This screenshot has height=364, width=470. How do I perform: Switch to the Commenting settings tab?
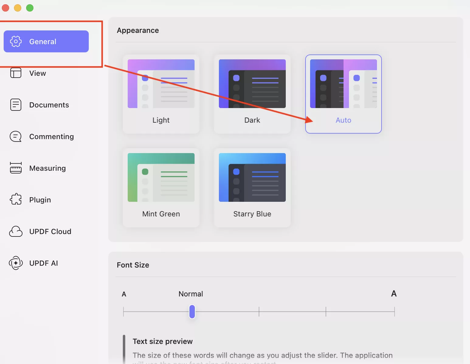(46, 136)
